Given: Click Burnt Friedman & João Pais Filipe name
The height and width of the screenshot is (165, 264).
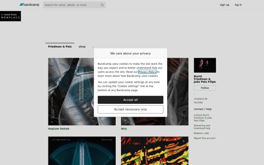Looking at the screenshot, I should point(205,79).
